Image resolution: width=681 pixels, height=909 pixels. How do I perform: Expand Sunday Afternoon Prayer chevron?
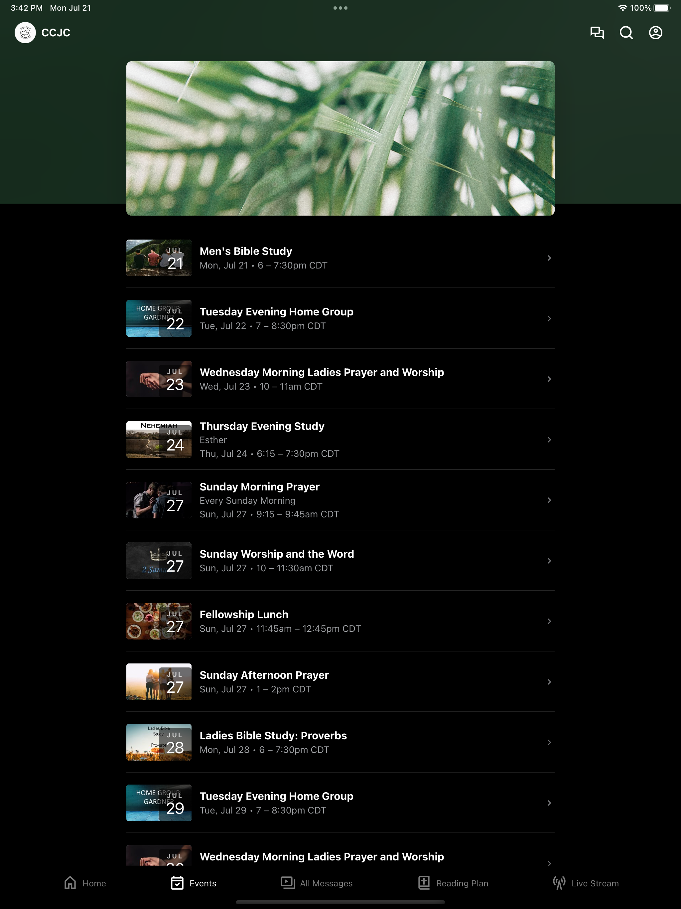(549, 682)
